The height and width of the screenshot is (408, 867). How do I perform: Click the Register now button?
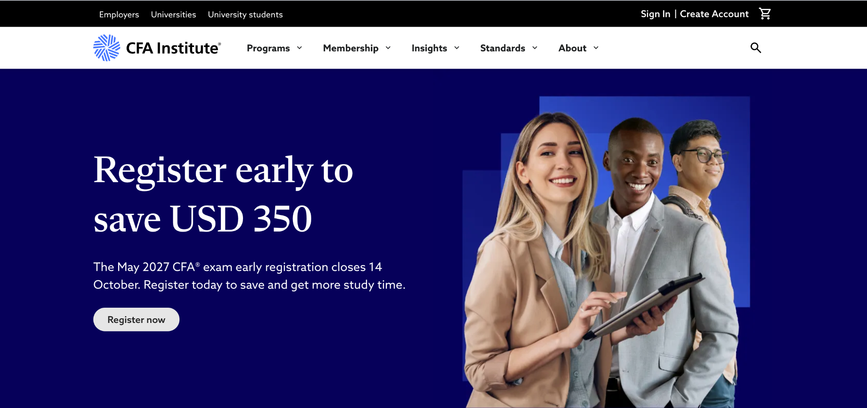(x=136, y=320)
